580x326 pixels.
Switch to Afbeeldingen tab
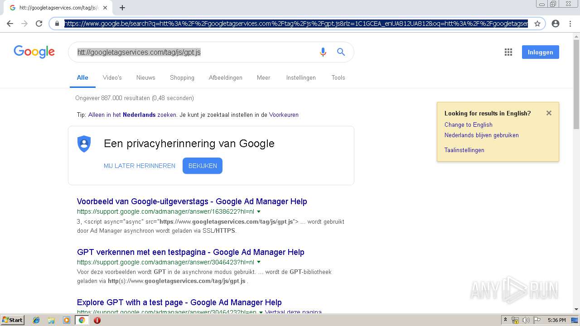(226, 77)
